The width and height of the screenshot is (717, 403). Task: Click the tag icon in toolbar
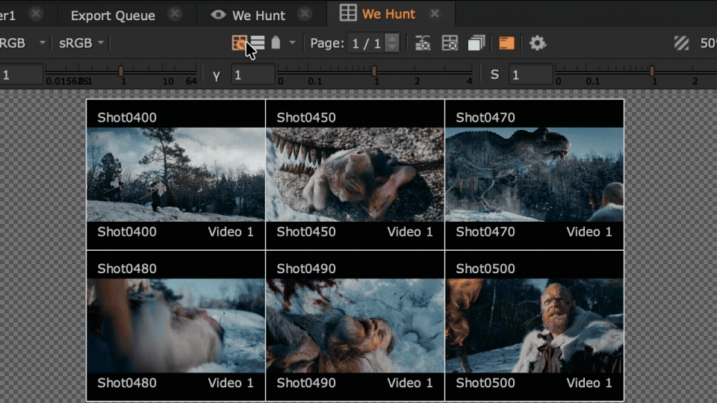[276, 43]
